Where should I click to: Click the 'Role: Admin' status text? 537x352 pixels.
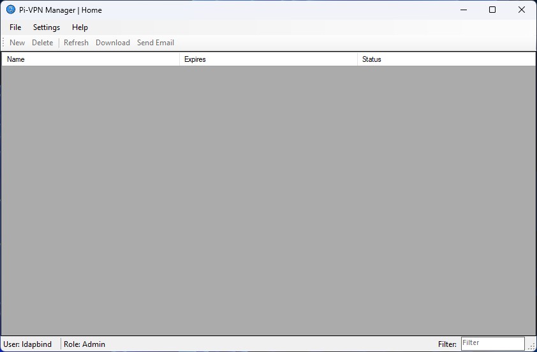[84, 344]
